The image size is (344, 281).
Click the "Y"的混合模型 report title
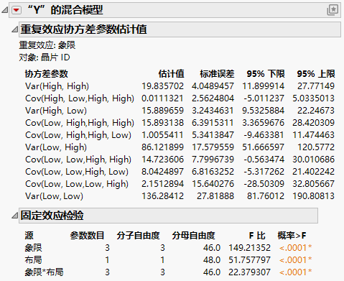point(65,10)
